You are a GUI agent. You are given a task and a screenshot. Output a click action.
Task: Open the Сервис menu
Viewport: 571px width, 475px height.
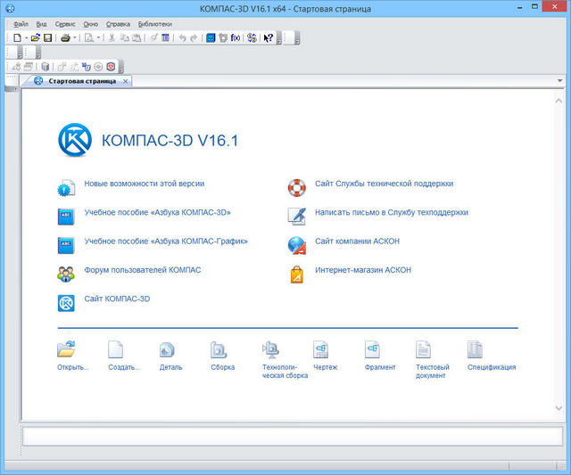(65, 24)
